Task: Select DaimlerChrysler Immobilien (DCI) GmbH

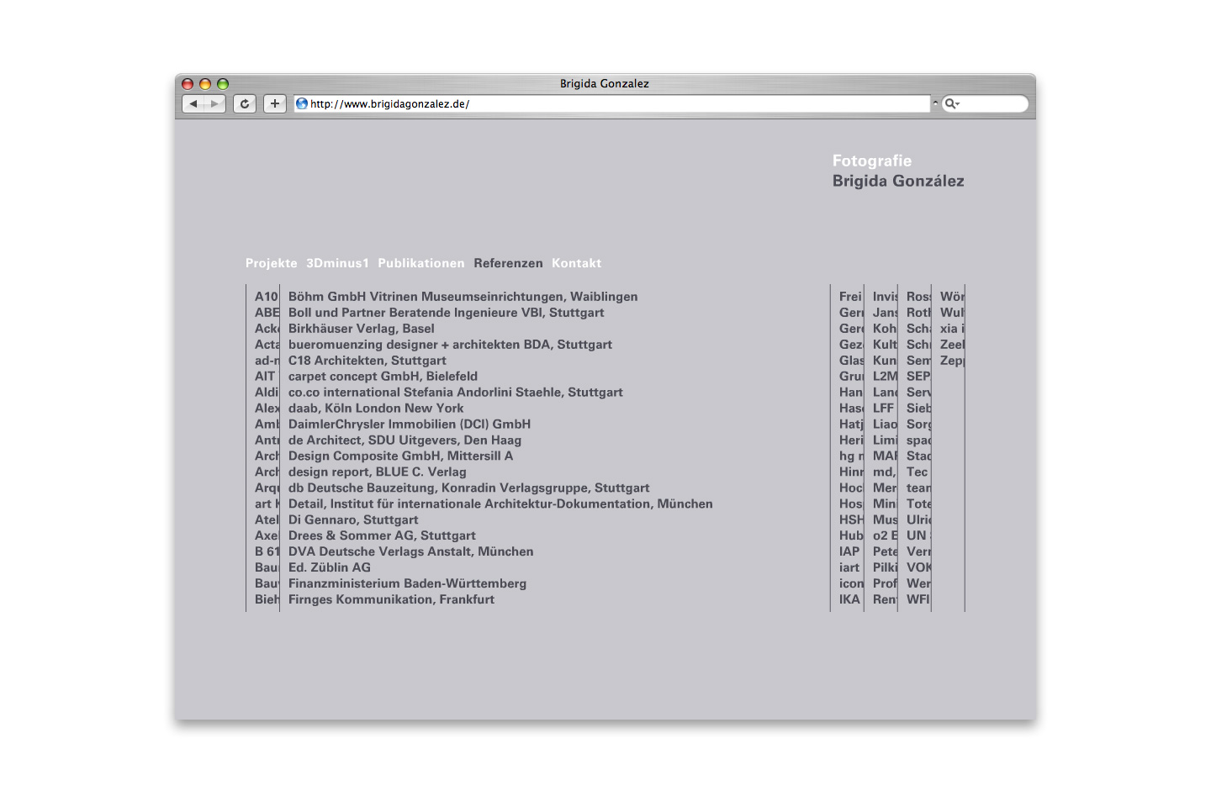Action: coord(410,425)
